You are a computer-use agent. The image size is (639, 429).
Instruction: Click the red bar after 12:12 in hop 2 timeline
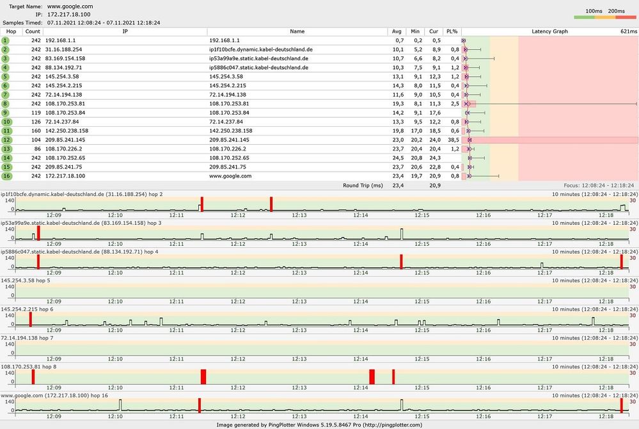(x=271, y=204)
